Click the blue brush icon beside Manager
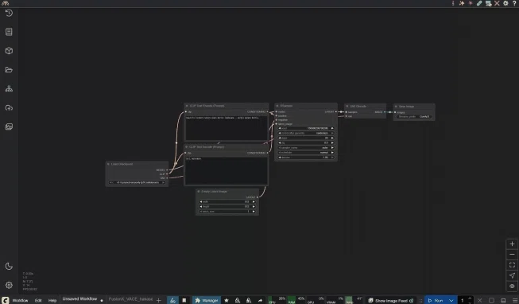This screenshot has height=304, width=519. 172,300
